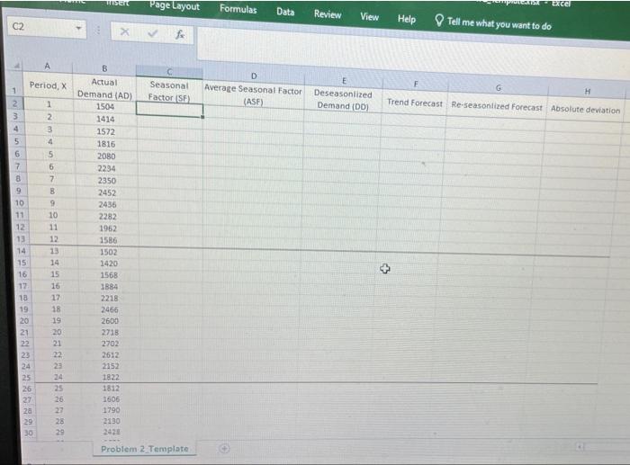This screenshot has width=630, height=465.
Task: Click the cell containing 2130
Action: [x=112, y=421]
